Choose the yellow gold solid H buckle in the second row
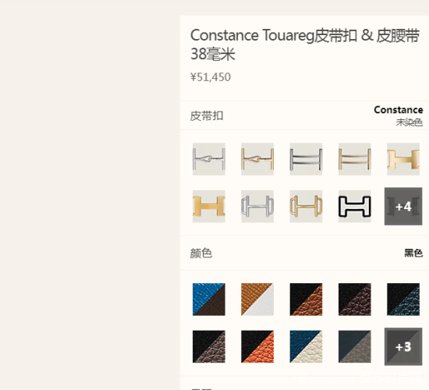The width and height of the screenshot is (429, 390). tap(209, 207)
